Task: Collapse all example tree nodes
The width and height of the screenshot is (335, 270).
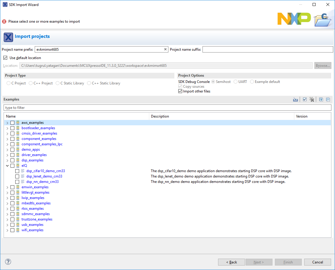Action: click(x=328, y=99)
